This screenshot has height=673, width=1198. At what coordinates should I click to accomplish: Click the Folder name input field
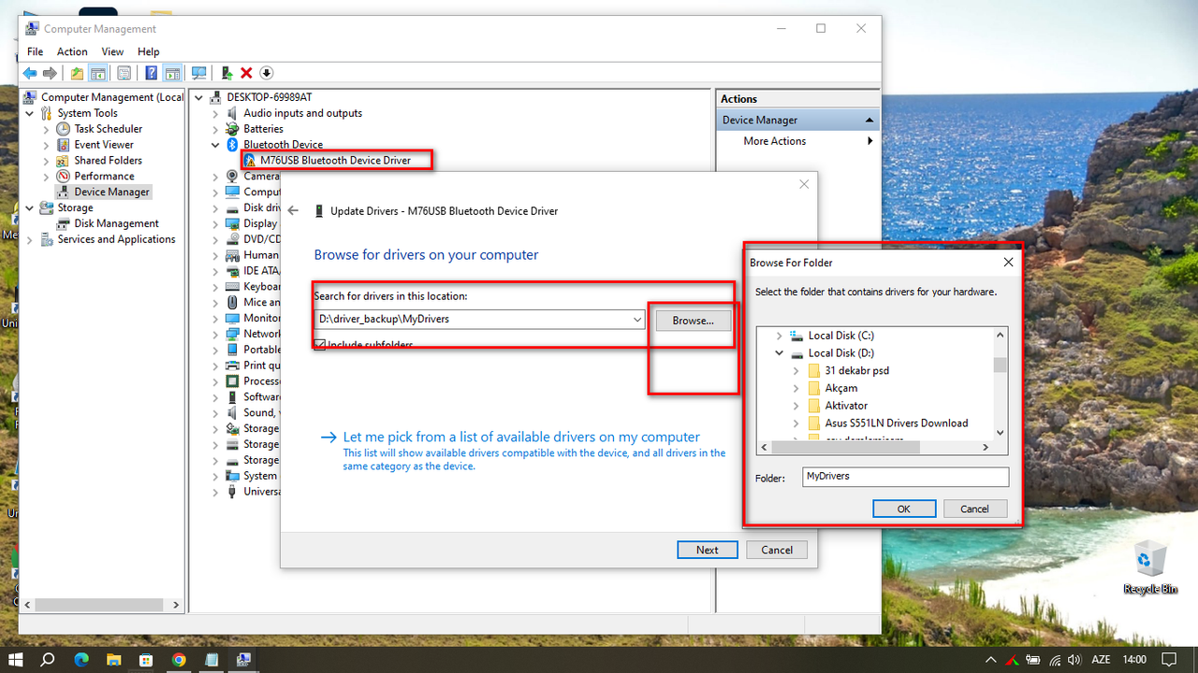[906, 477]
